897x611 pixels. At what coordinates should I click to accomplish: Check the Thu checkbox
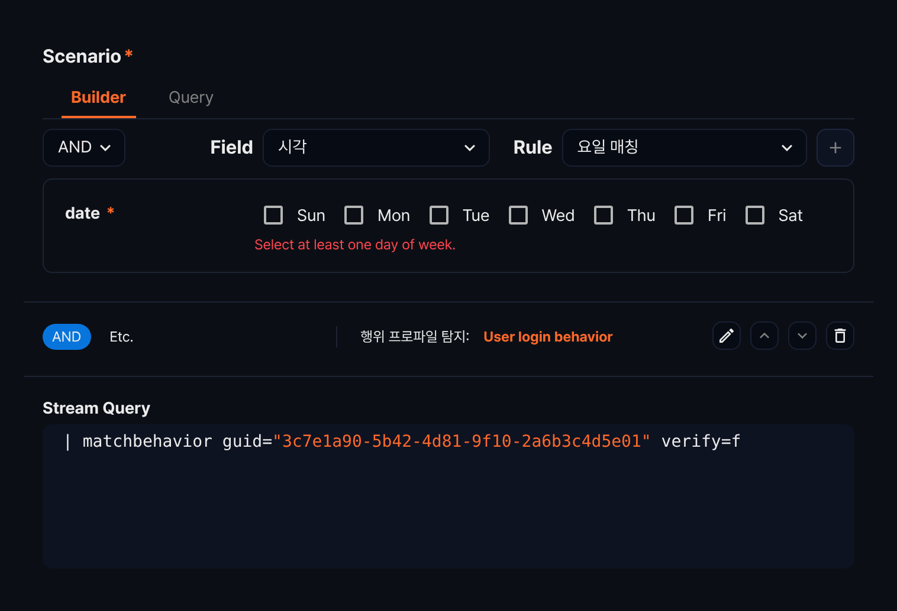click(x=604, y=215)
